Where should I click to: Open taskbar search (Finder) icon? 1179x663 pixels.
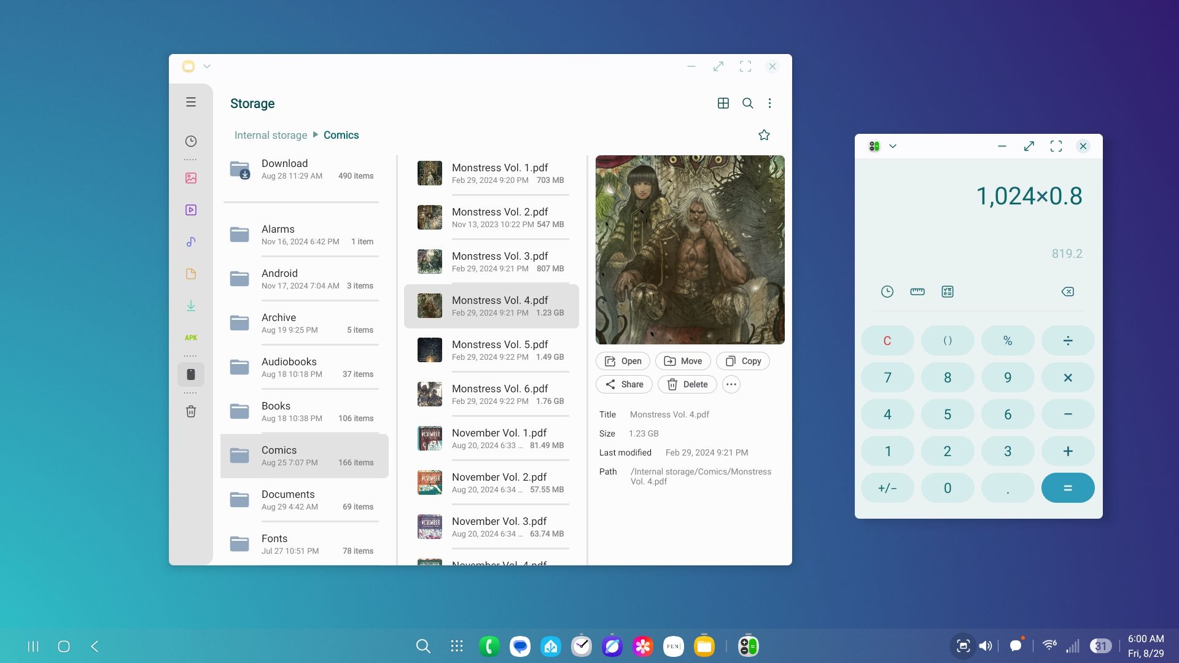422,646
